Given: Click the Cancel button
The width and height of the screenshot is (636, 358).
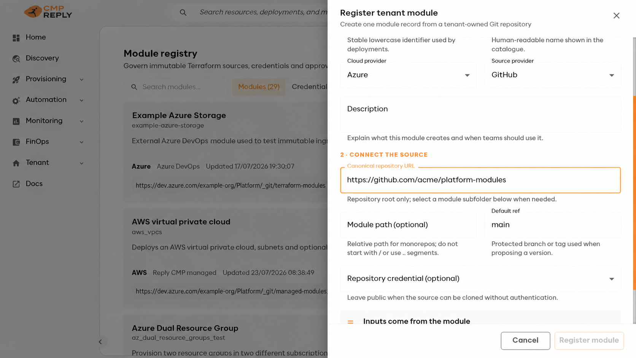Looking at the screenshot, I should (x=525, y=340).
